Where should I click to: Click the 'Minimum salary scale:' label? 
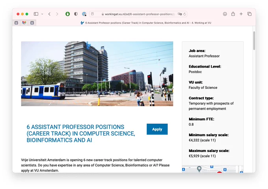click(209, 135)
